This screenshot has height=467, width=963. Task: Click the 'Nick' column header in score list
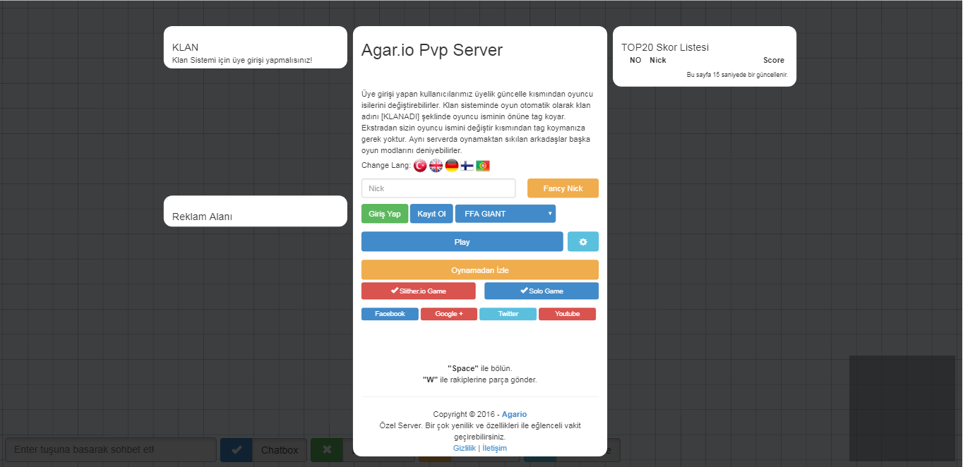point(658,60)
